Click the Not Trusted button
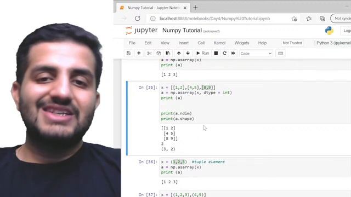The width and height of the screenshot is (351, 197). (x=292, y=43)
